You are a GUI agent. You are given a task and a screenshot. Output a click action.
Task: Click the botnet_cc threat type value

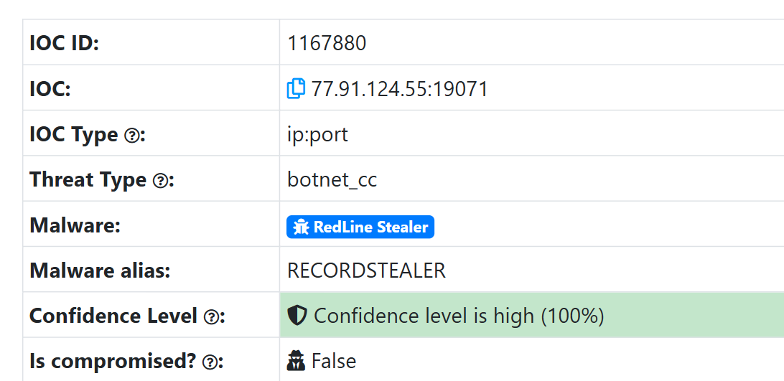332,180
